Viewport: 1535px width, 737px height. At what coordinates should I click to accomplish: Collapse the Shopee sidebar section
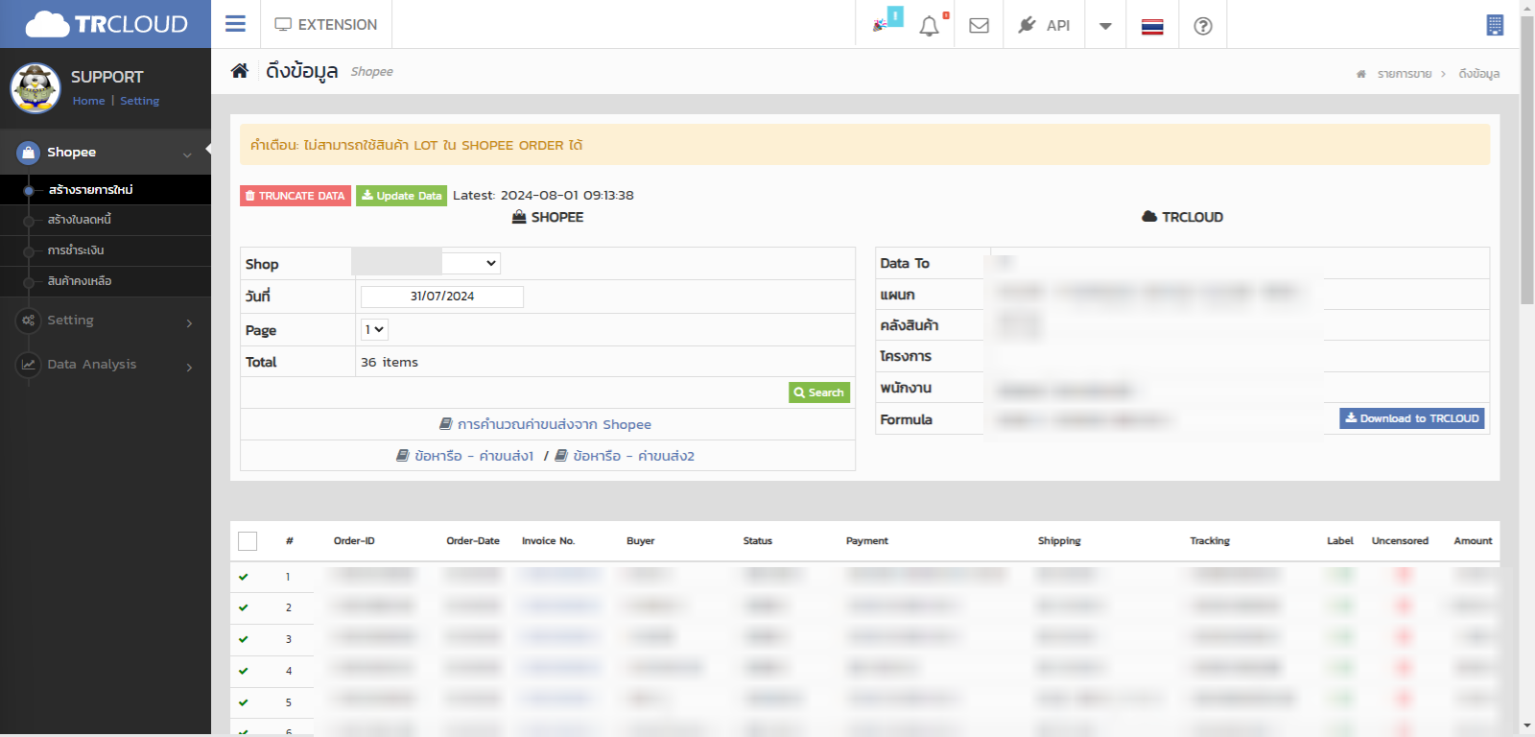(x=106, y=153)
